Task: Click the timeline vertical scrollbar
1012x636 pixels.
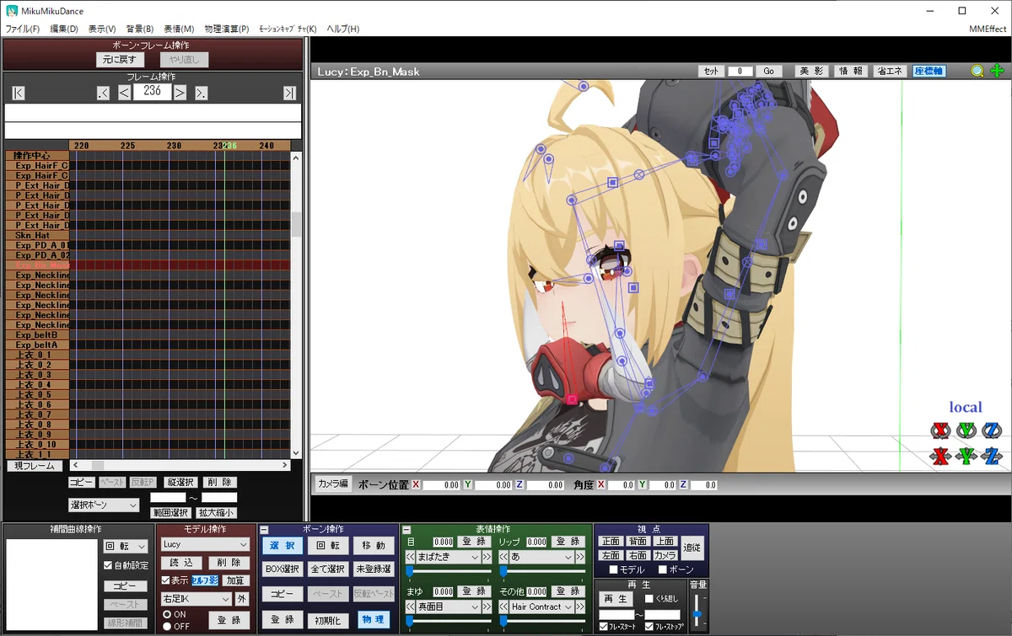Action: [x=296, y=305]
